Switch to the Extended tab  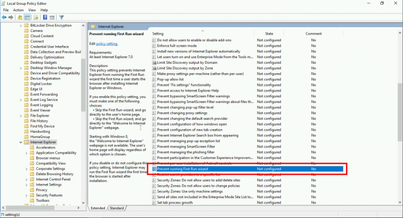pos(98,208)
